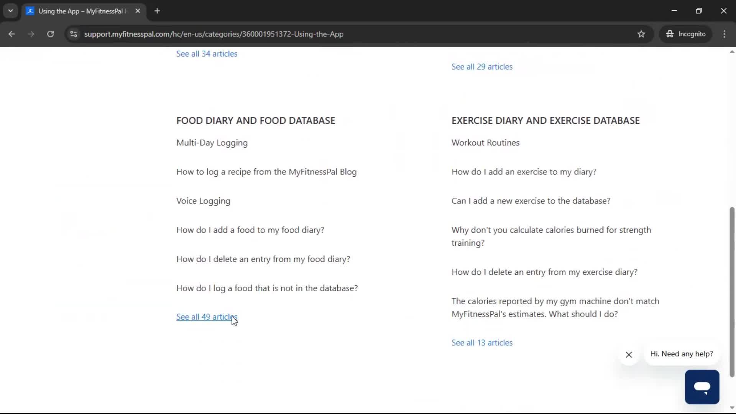Screen dimensions: 736x414
Task: Click the scrollbar up arrow
Action: click(732, 51)
